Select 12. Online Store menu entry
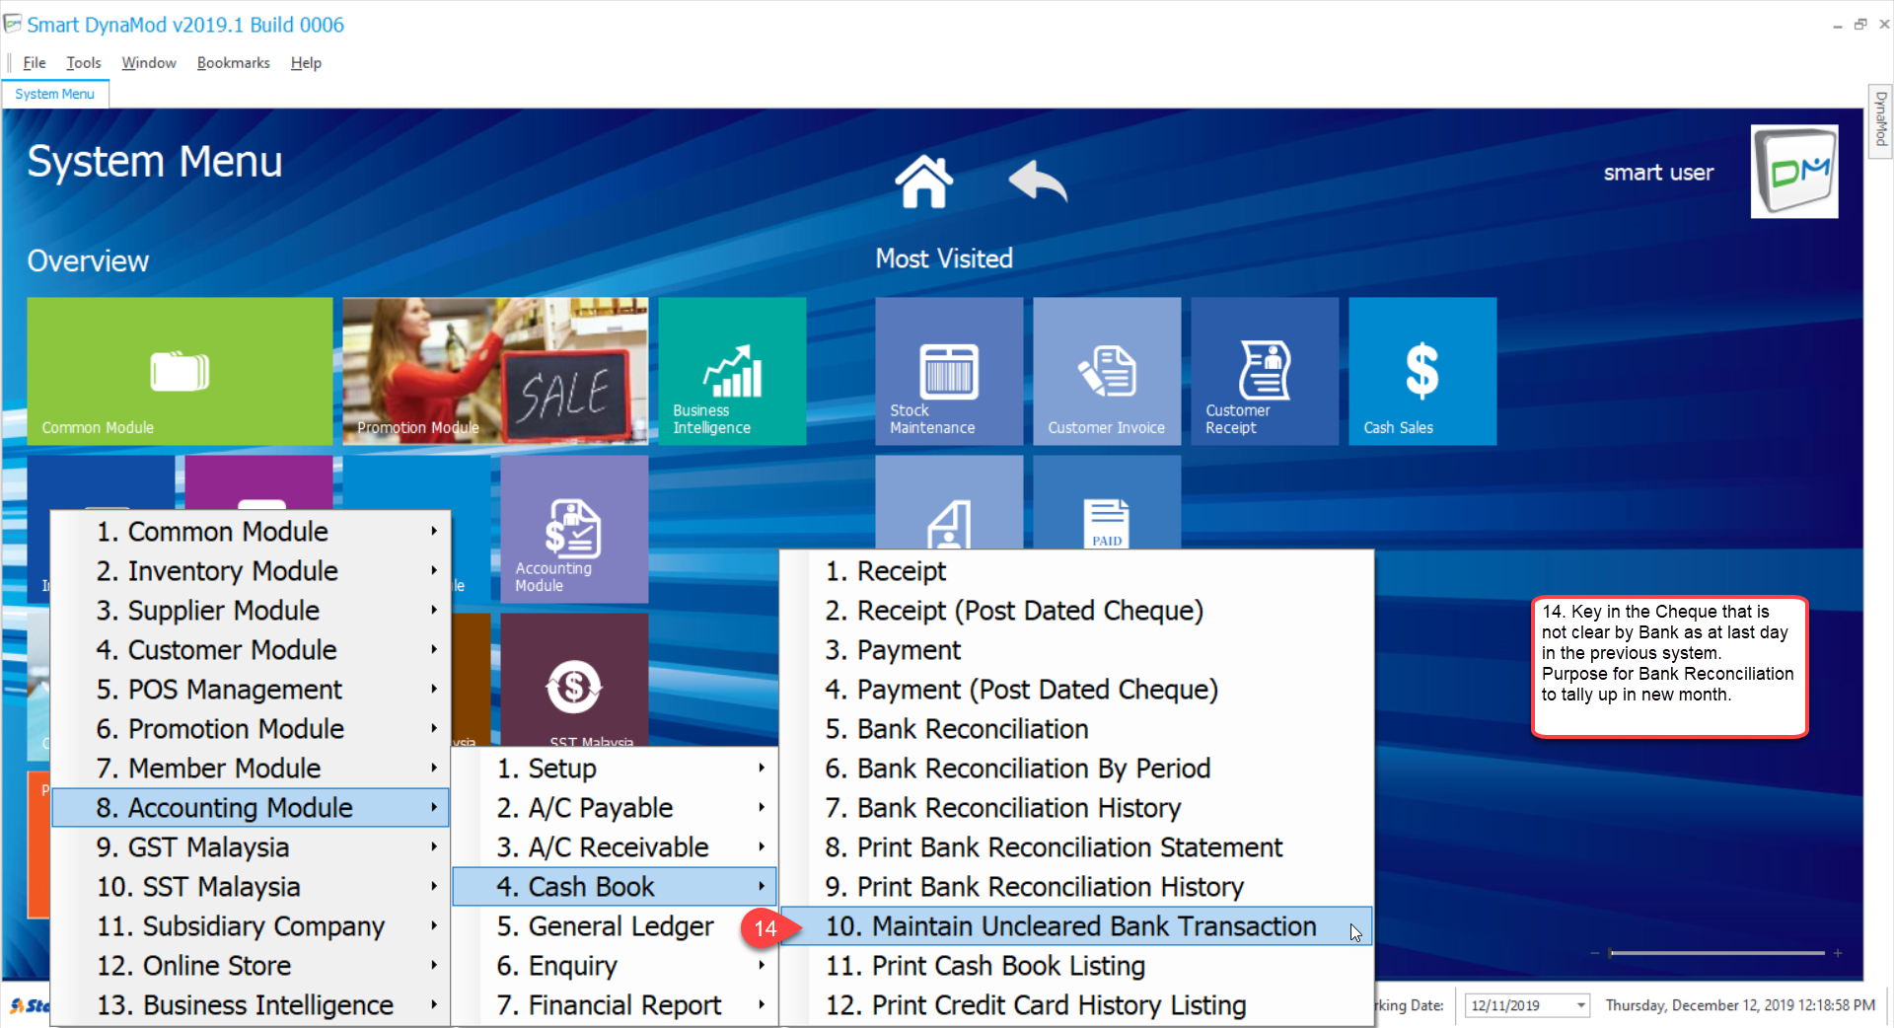 (251, 965)
